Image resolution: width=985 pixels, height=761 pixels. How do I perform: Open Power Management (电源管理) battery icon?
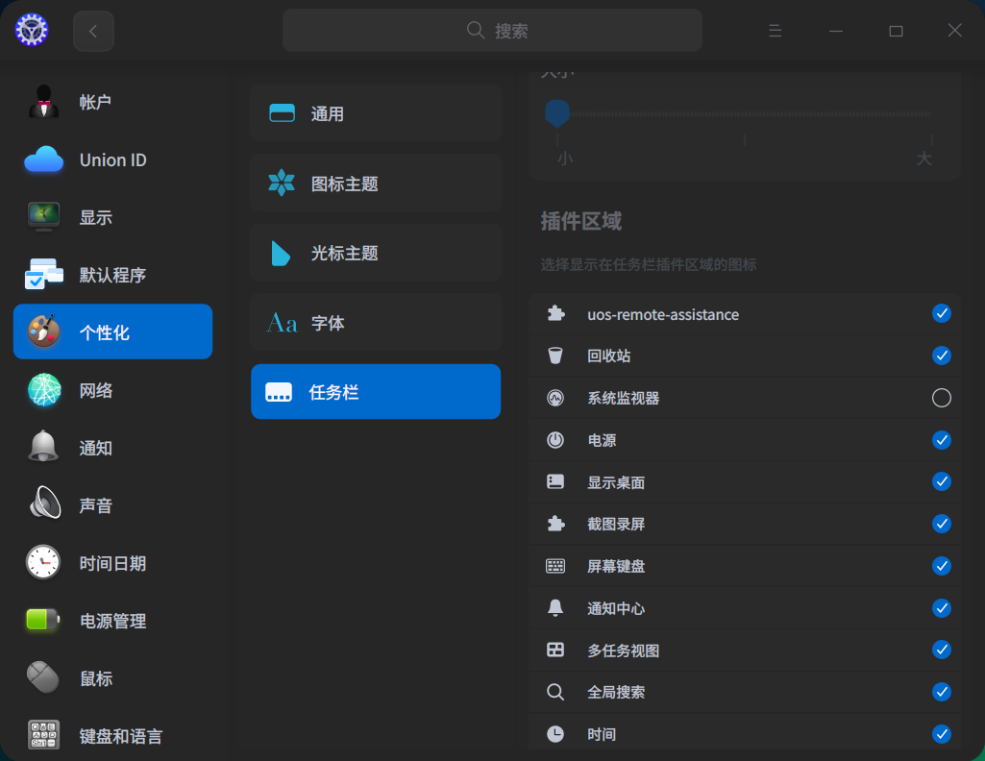pyautogui.click(x=43, y=620)
